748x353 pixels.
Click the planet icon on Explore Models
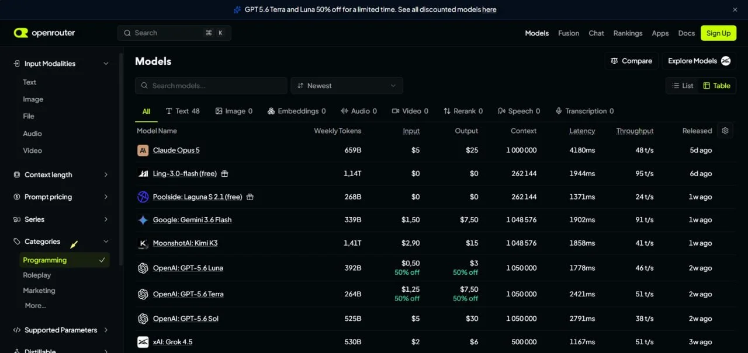(726, 61)
